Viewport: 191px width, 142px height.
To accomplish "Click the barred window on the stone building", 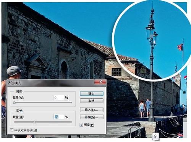I will pos(117,72).
